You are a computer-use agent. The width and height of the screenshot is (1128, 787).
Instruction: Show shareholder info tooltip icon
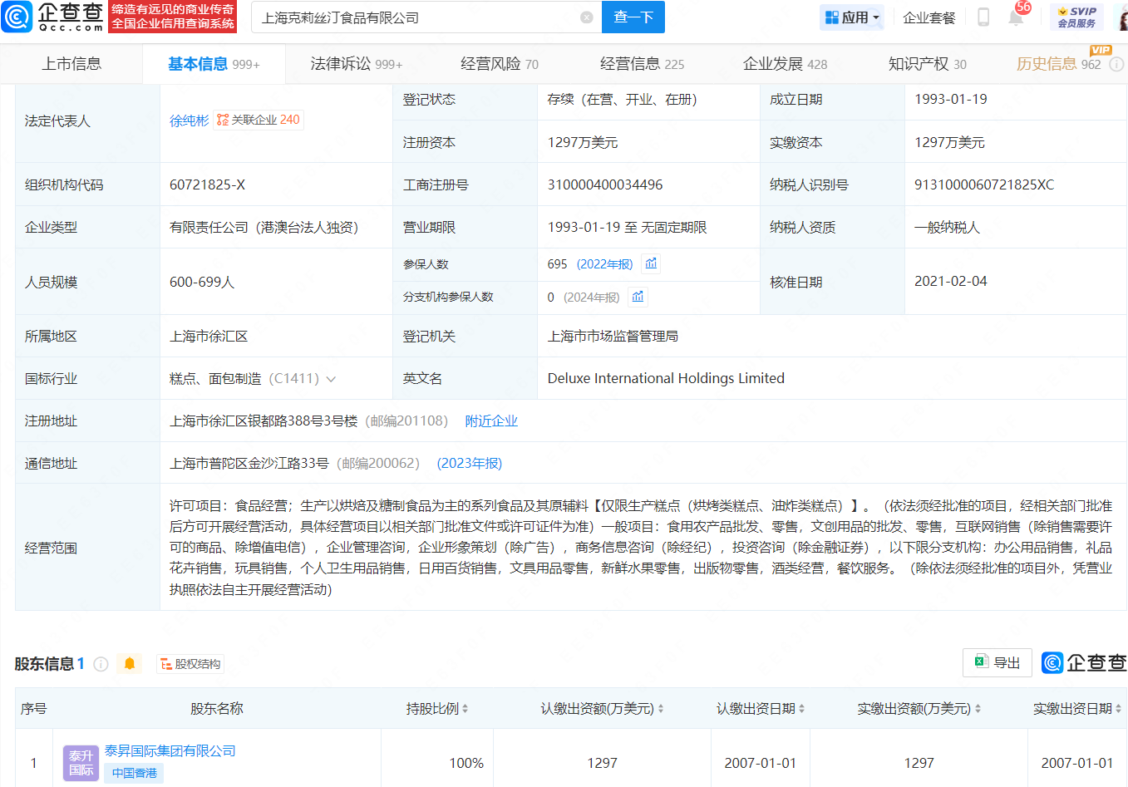[x=101, y=664]
